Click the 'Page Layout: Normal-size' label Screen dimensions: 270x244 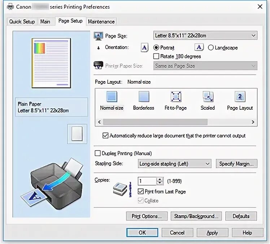[x=123, y=82]
